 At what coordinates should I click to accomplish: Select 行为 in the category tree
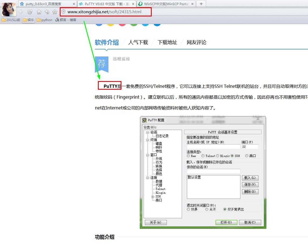click(159, 162)
